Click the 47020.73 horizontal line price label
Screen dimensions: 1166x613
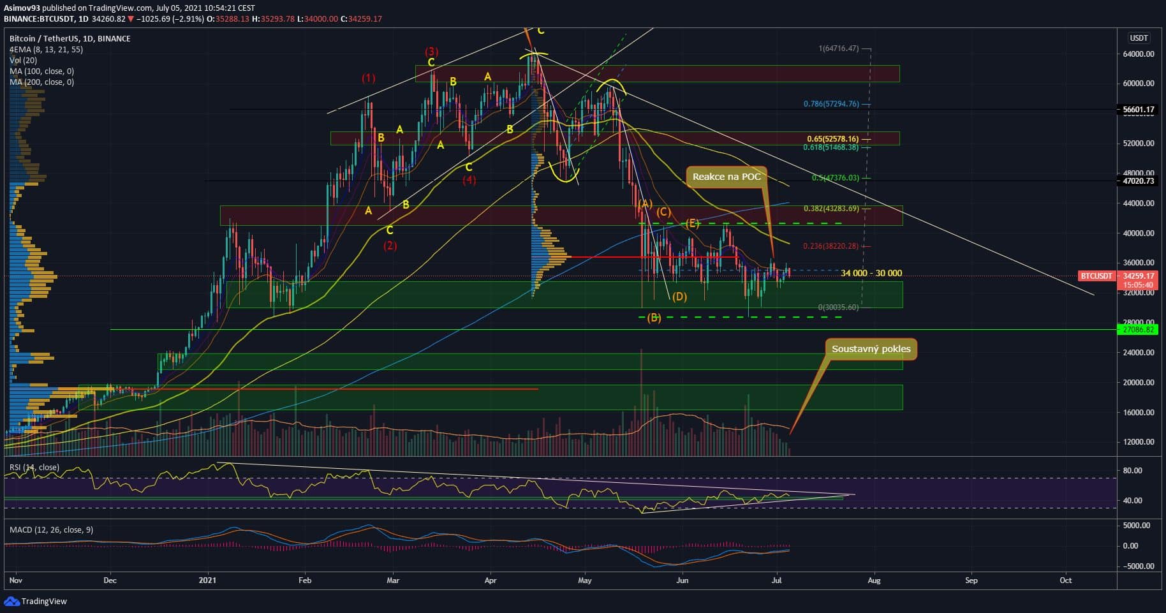(1139, 181)
